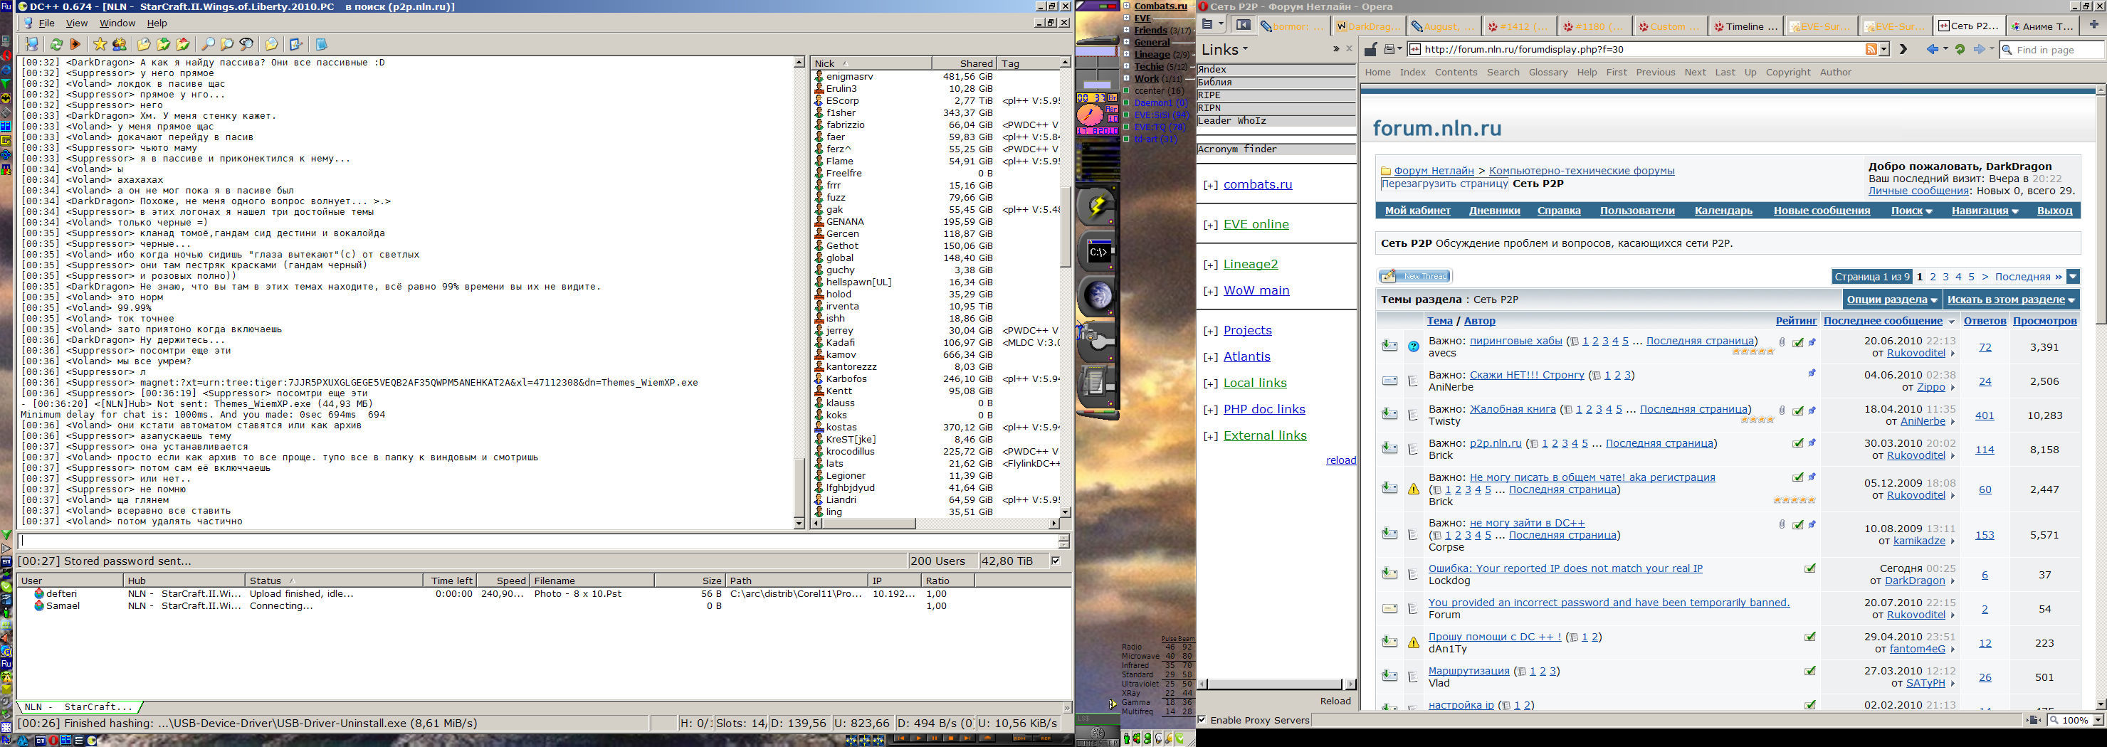Screen dimensions: 2107x747
Task: Open Links panel dropdown arrow
Action: point(1246,50)
